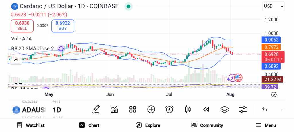Image resolution: width=294 pixels, height=132 pixels.
Task: Undo the last chart action
Action: coord(265,109)
